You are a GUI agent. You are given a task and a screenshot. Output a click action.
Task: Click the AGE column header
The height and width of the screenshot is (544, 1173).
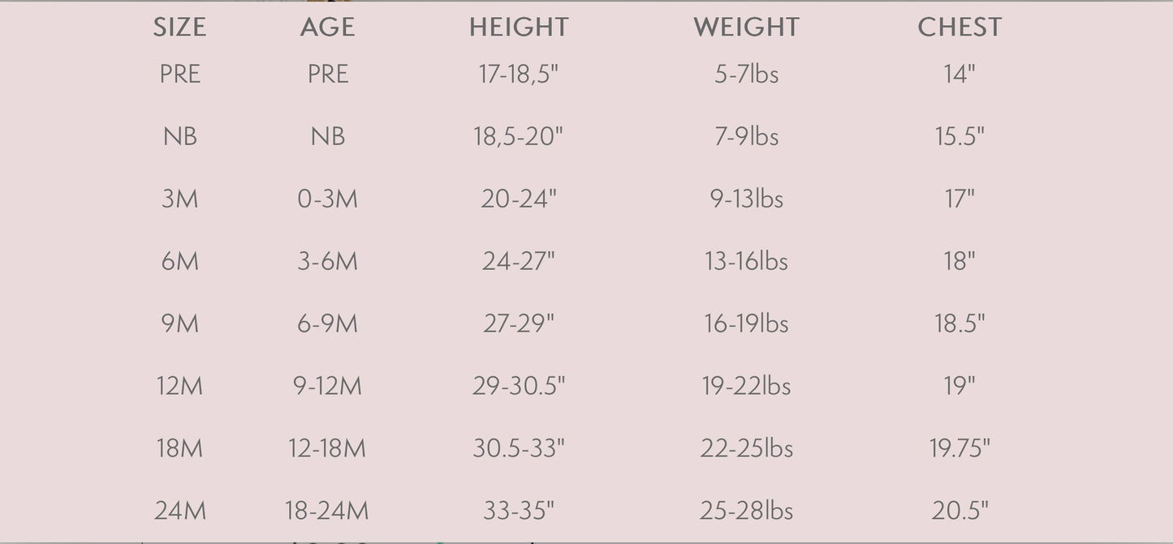tap(327, 28)
